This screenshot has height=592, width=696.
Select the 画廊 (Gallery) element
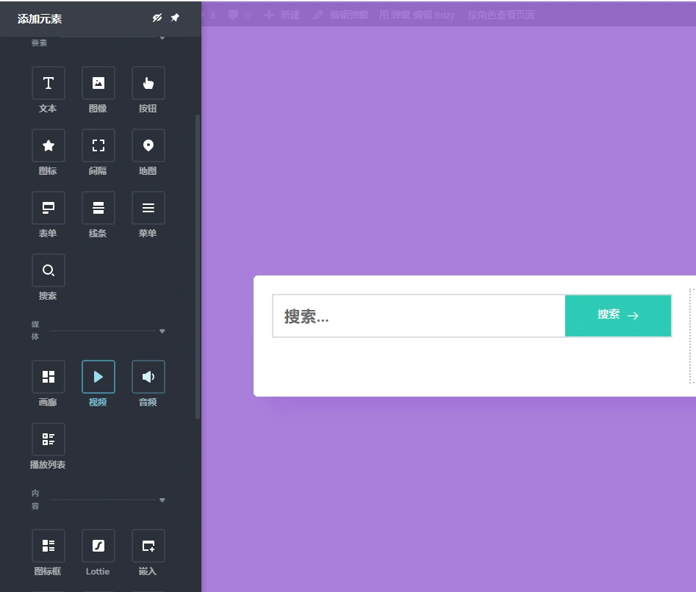(48, 376)
